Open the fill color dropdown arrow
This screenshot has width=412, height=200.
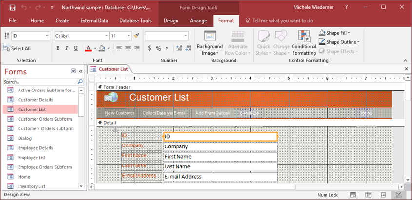109,48
